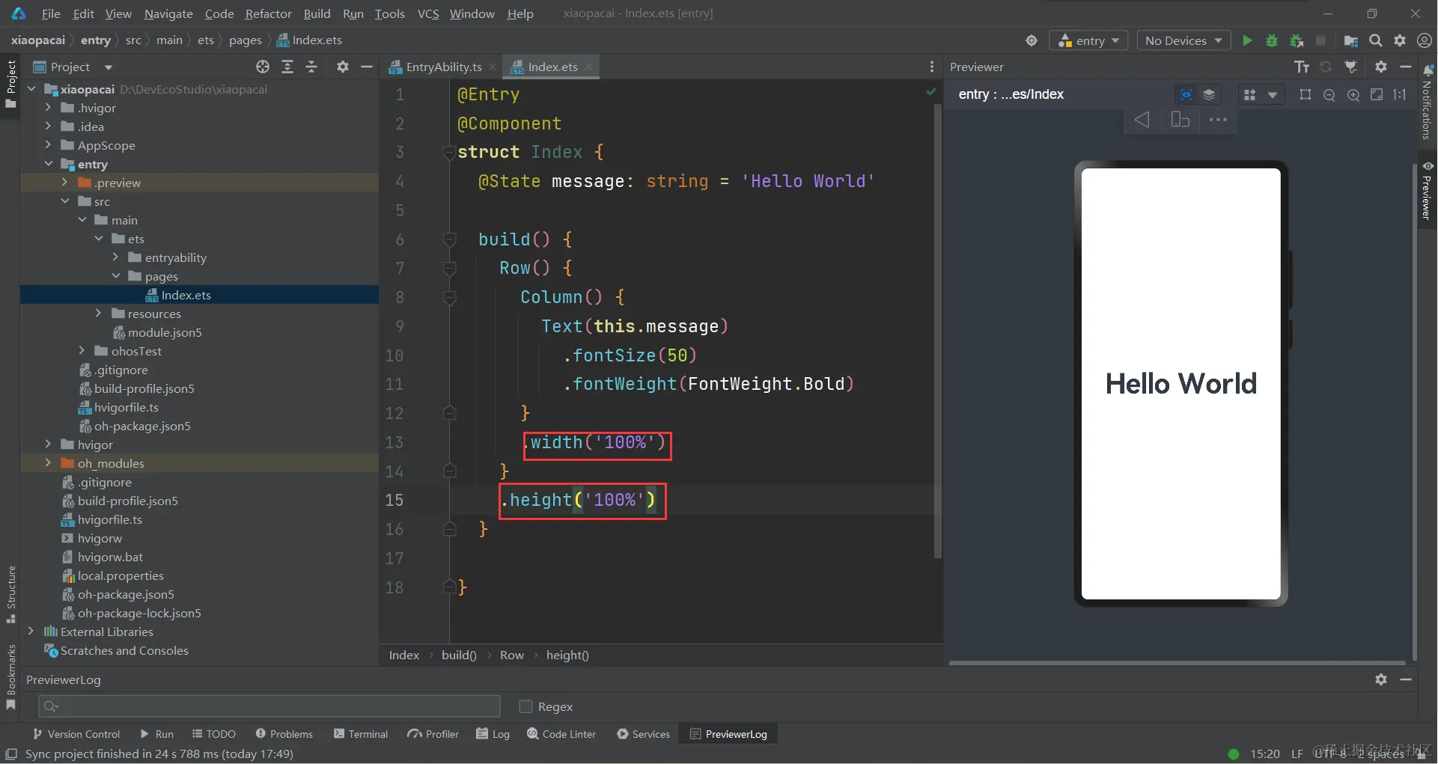
Task: Fit previewer device to screen
Action: (x=1377, y=94)
